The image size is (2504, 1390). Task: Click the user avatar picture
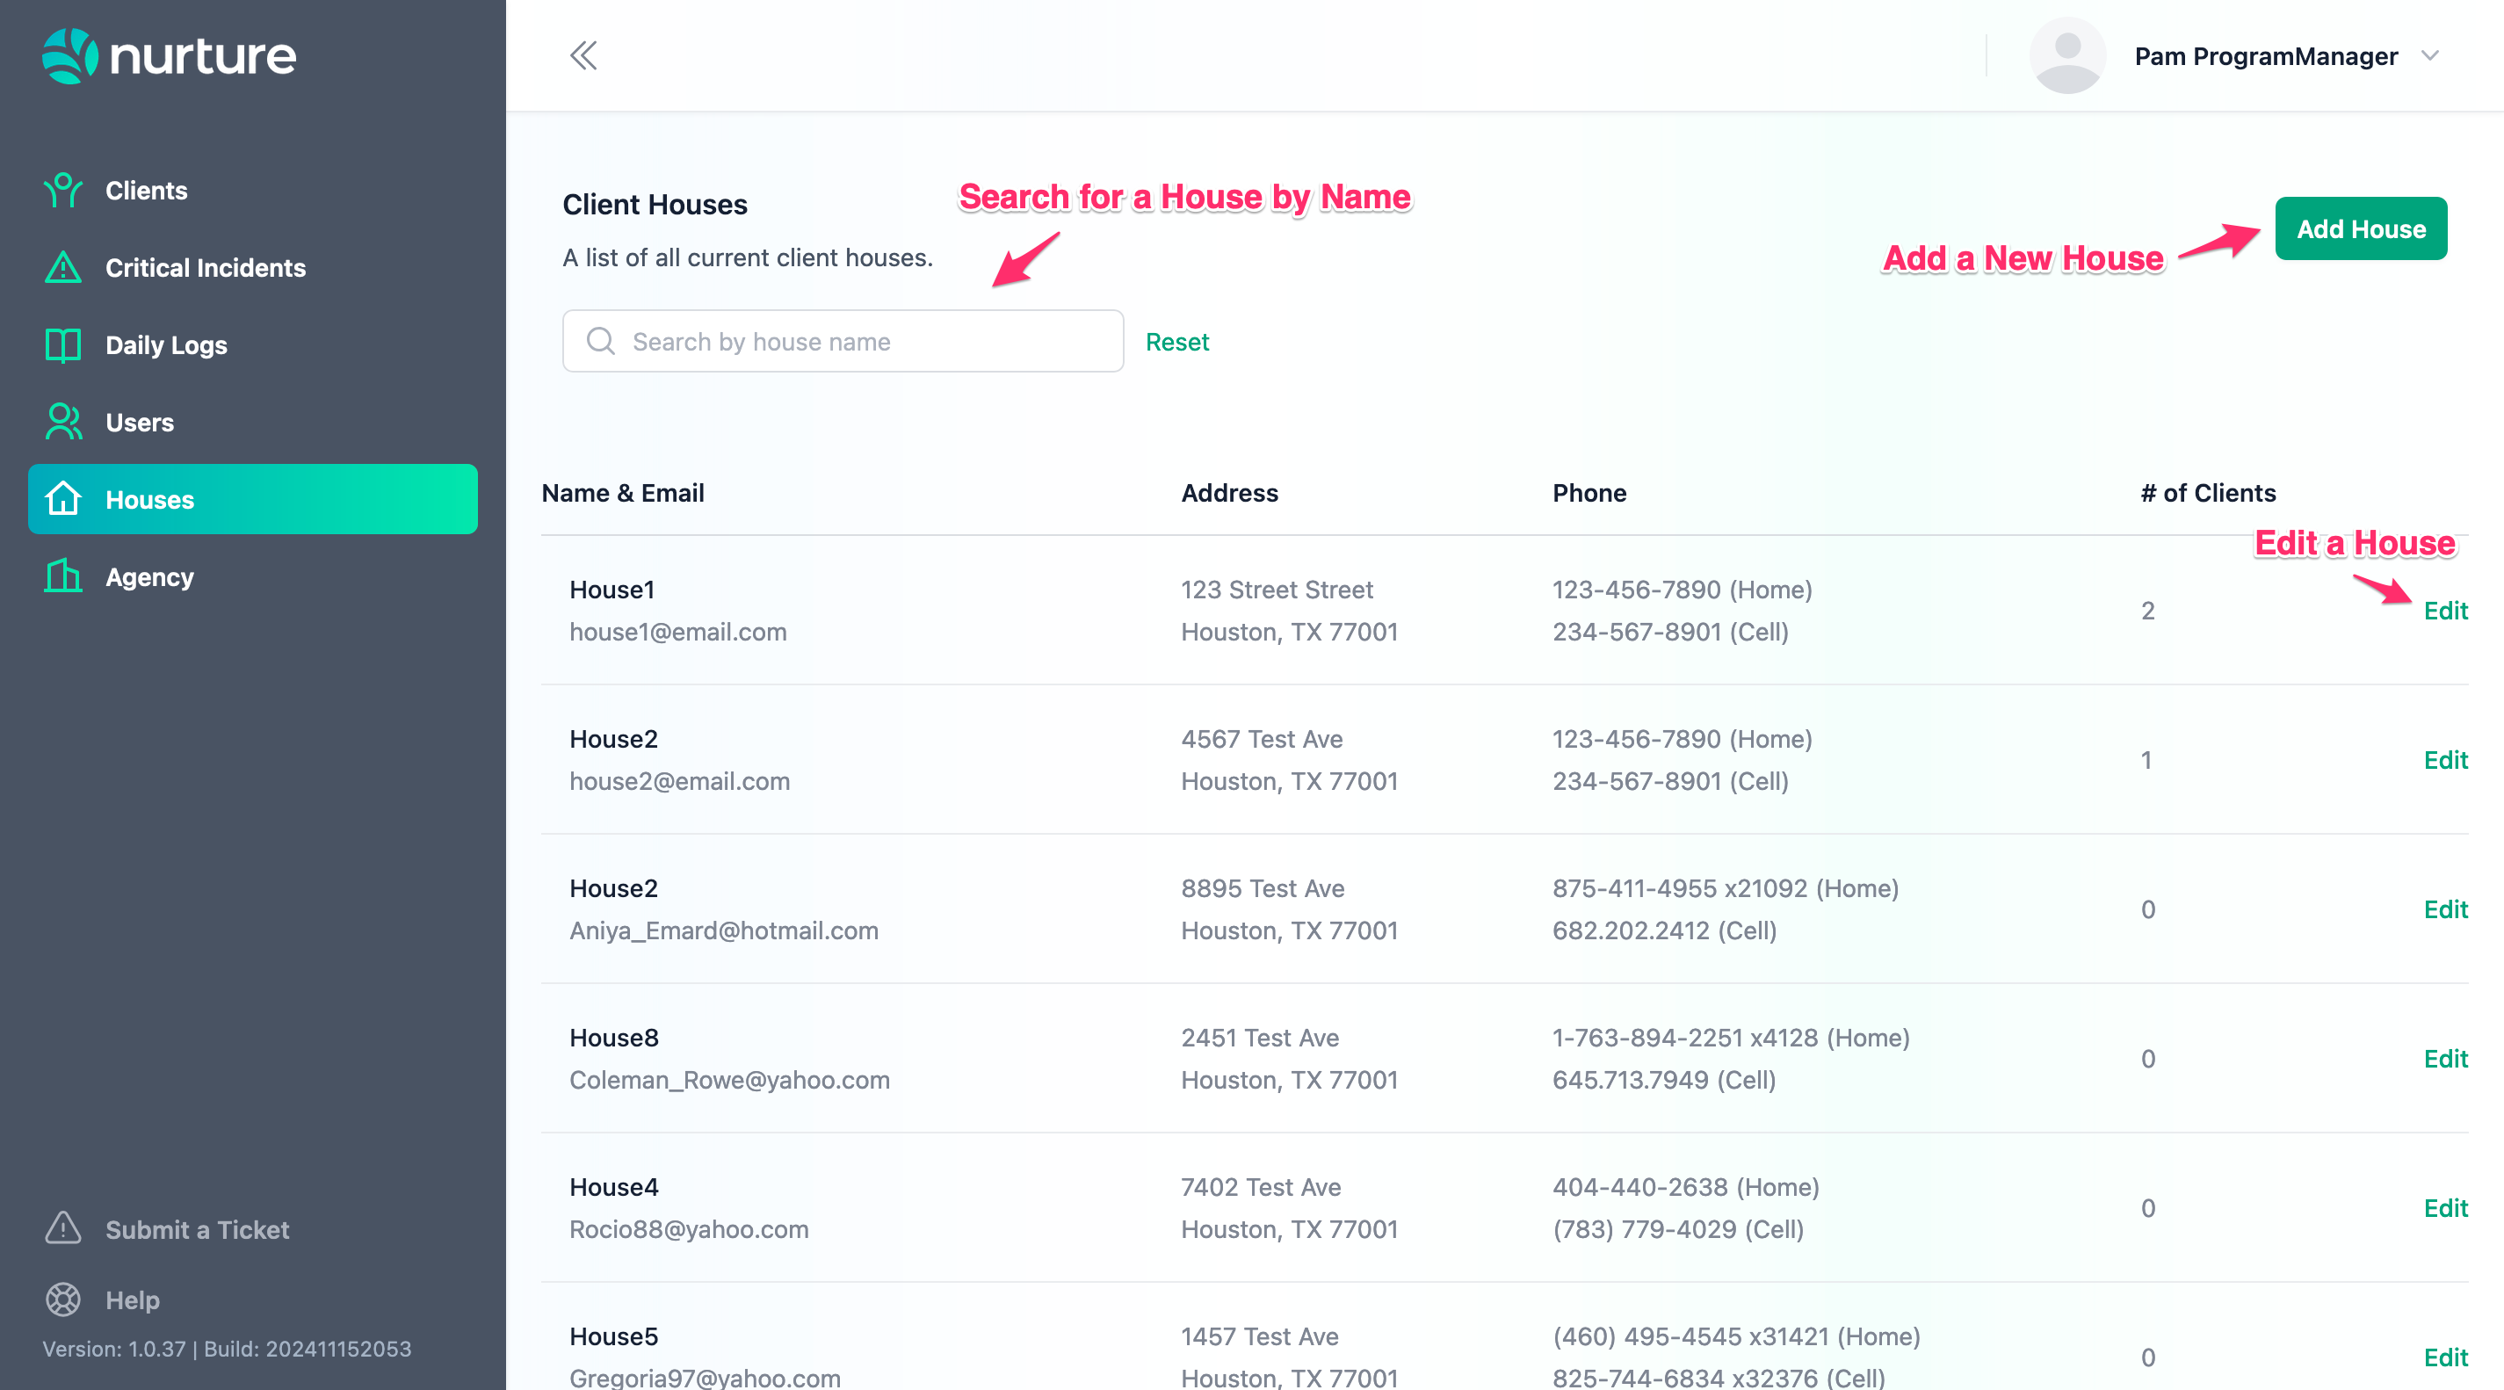[x=2066, y=55]
